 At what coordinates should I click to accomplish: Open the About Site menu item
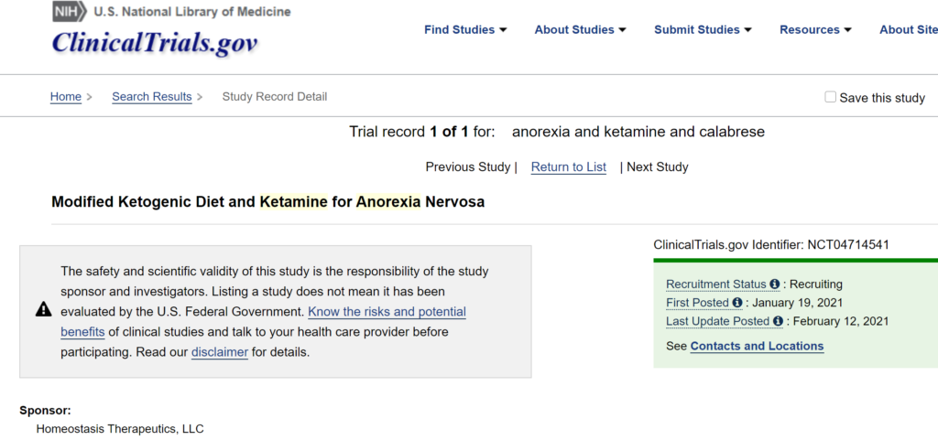pos(908,29)
